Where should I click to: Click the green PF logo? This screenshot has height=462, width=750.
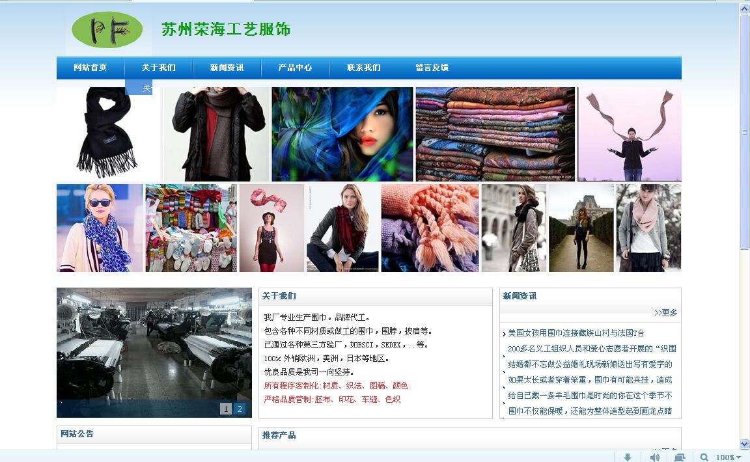tap(107, 30)
